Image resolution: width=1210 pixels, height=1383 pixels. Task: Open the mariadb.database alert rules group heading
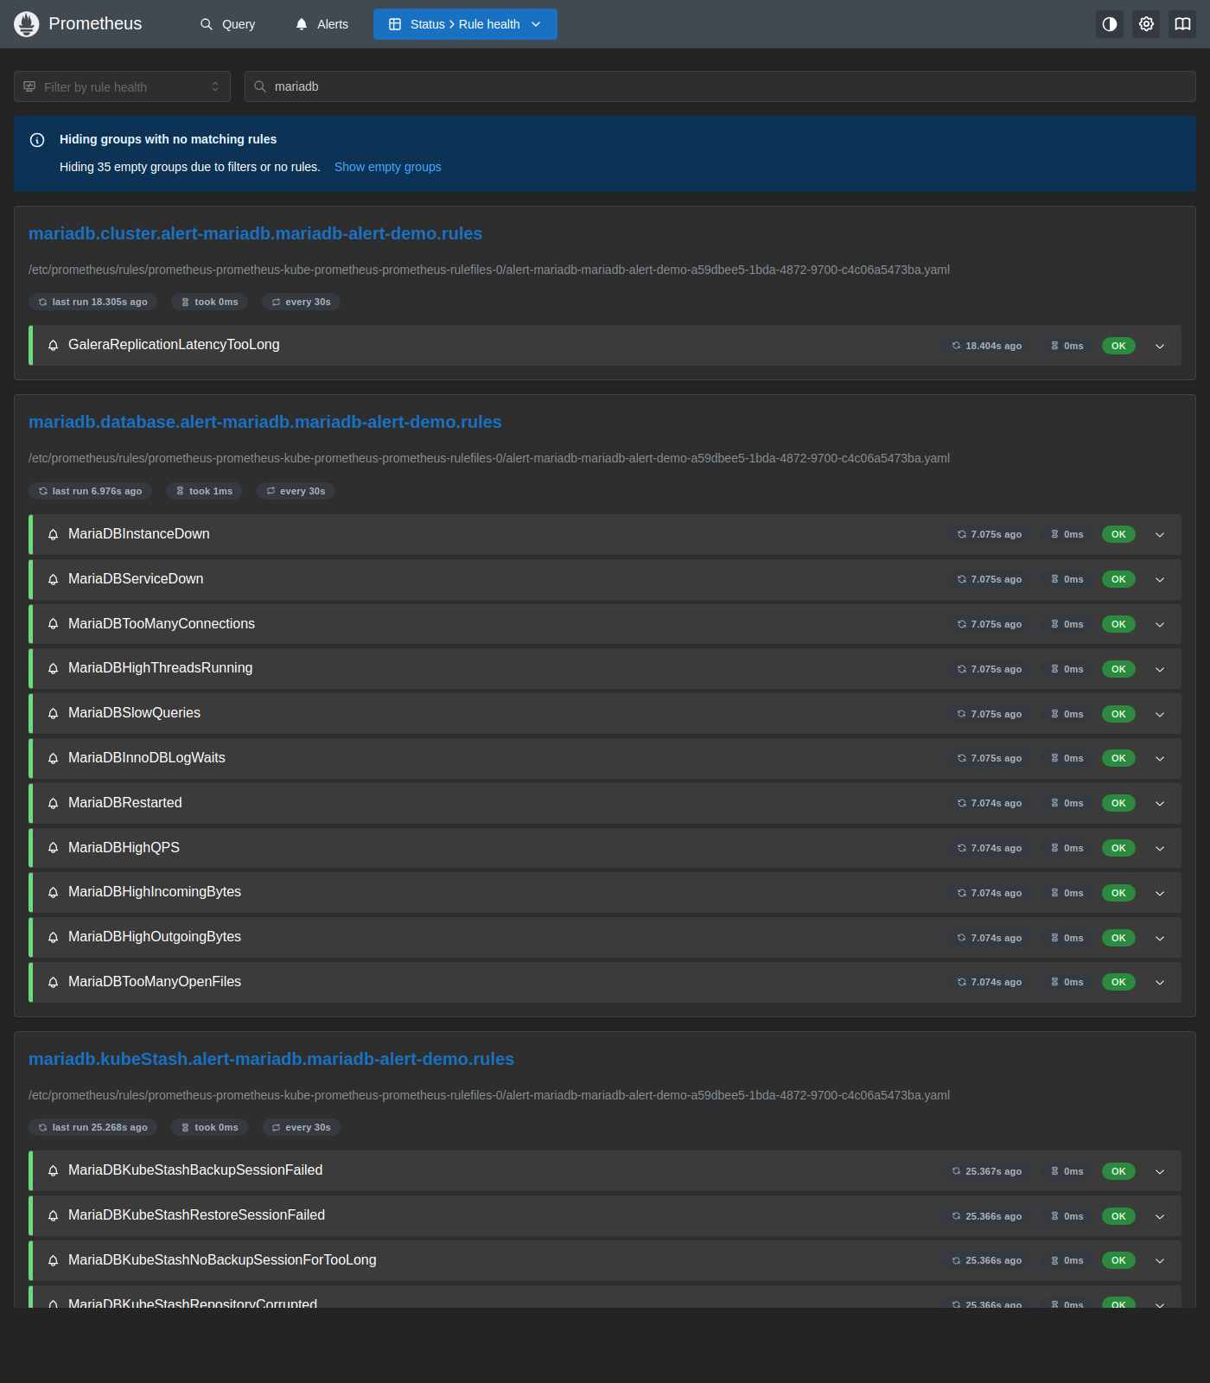click(x=265, y=422)
